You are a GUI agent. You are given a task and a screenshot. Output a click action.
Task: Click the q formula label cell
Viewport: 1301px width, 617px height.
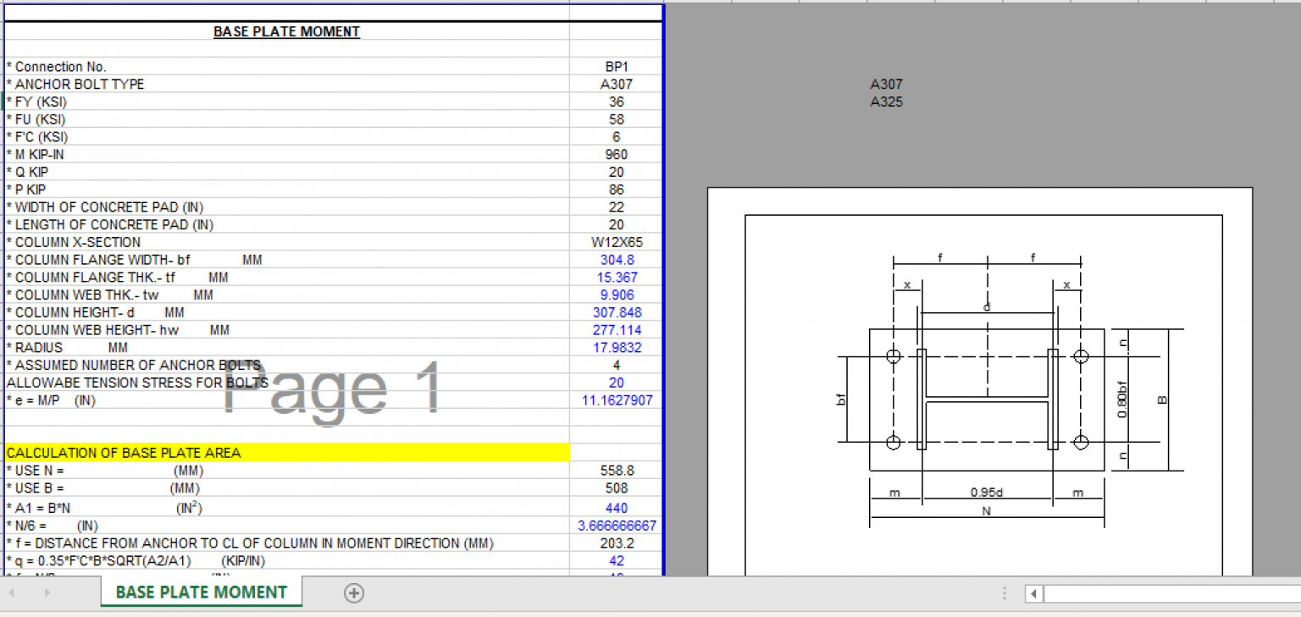286,561
